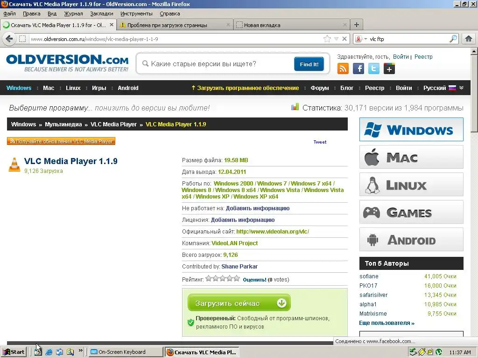Viewport: 478px width, 358px height.
Task: Open Shane Parkar contributor link
Action: [239, 266]
